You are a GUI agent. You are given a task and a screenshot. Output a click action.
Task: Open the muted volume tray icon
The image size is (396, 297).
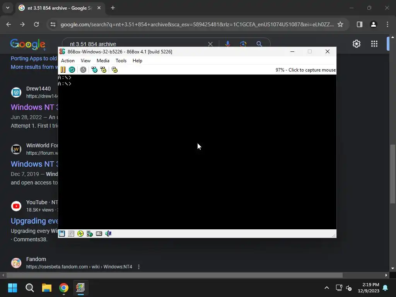(x=349, y=288)
